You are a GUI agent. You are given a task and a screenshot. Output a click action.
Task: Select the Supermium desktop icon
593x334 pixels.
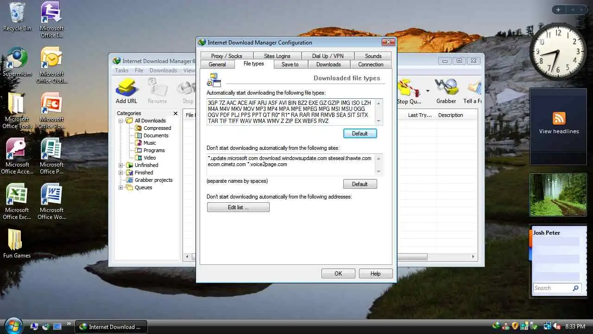[x=17, y=63]
